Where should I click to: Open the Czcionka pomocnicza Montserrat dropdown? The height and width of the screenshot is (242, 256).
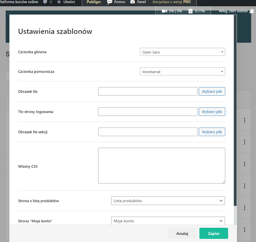183,71
